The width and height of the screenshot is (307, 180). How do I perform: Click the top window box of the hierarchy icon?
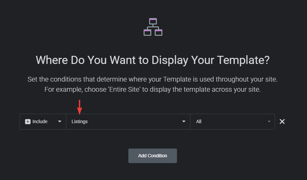point(153,21)
